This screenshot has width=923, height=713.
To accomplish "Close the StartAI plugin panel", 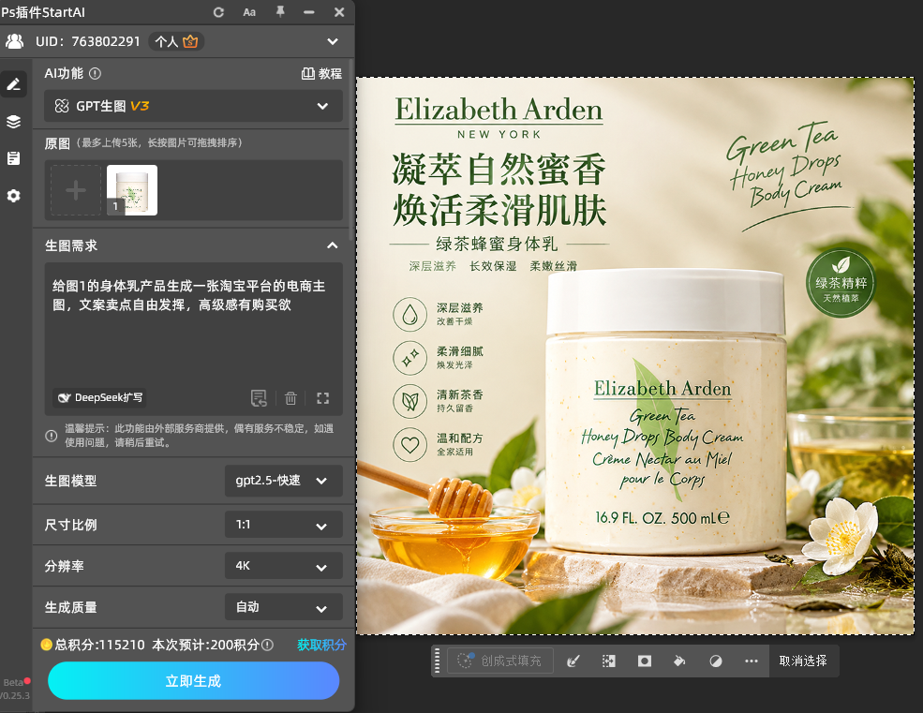I will click(x=339, y=12).
